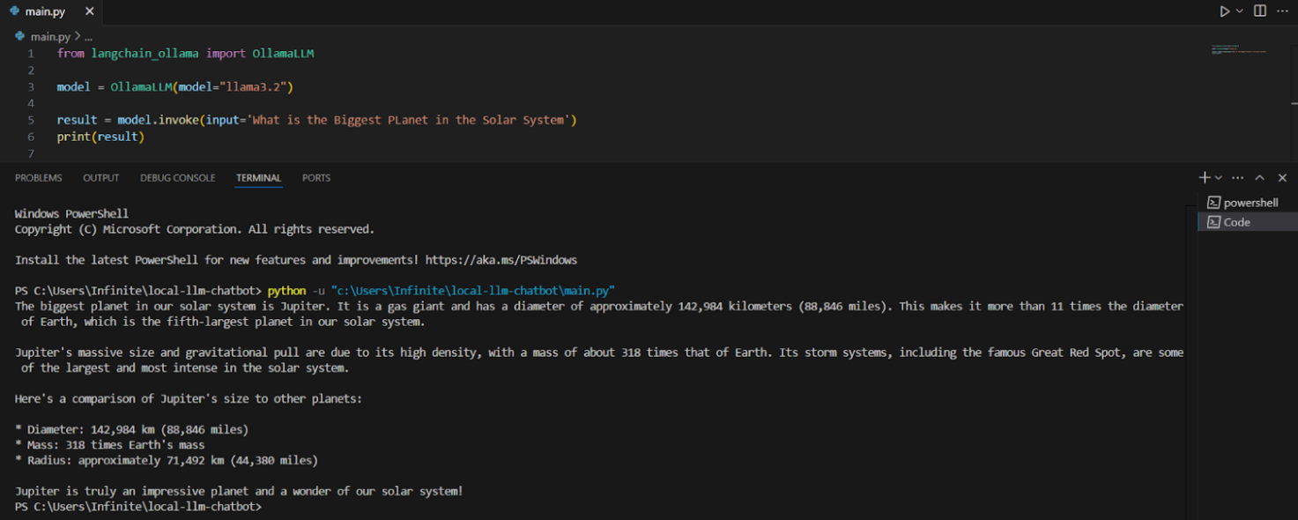The image size is (1298, 520).
Task: Open the https://aka.ms/PSWindows link
Action: [x=501, y=260]
